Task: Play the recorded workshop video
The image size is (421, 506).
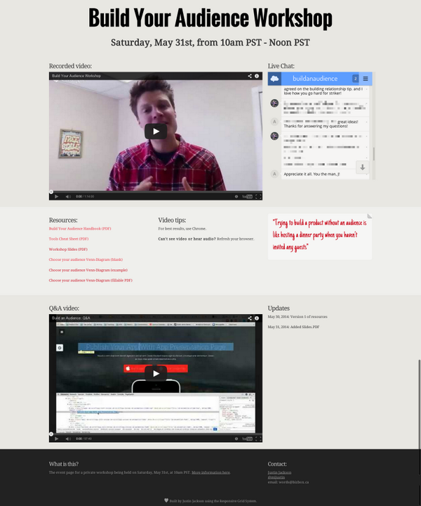Action: (156, 131)
